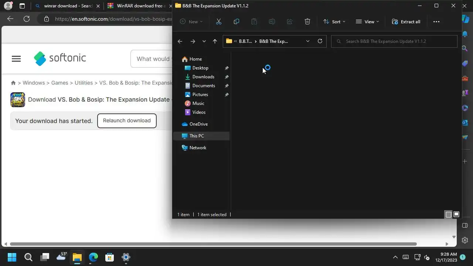Click the browser horizontal scrollbar
This screenshot has width=473, height=266.
[x=213, y=244]
